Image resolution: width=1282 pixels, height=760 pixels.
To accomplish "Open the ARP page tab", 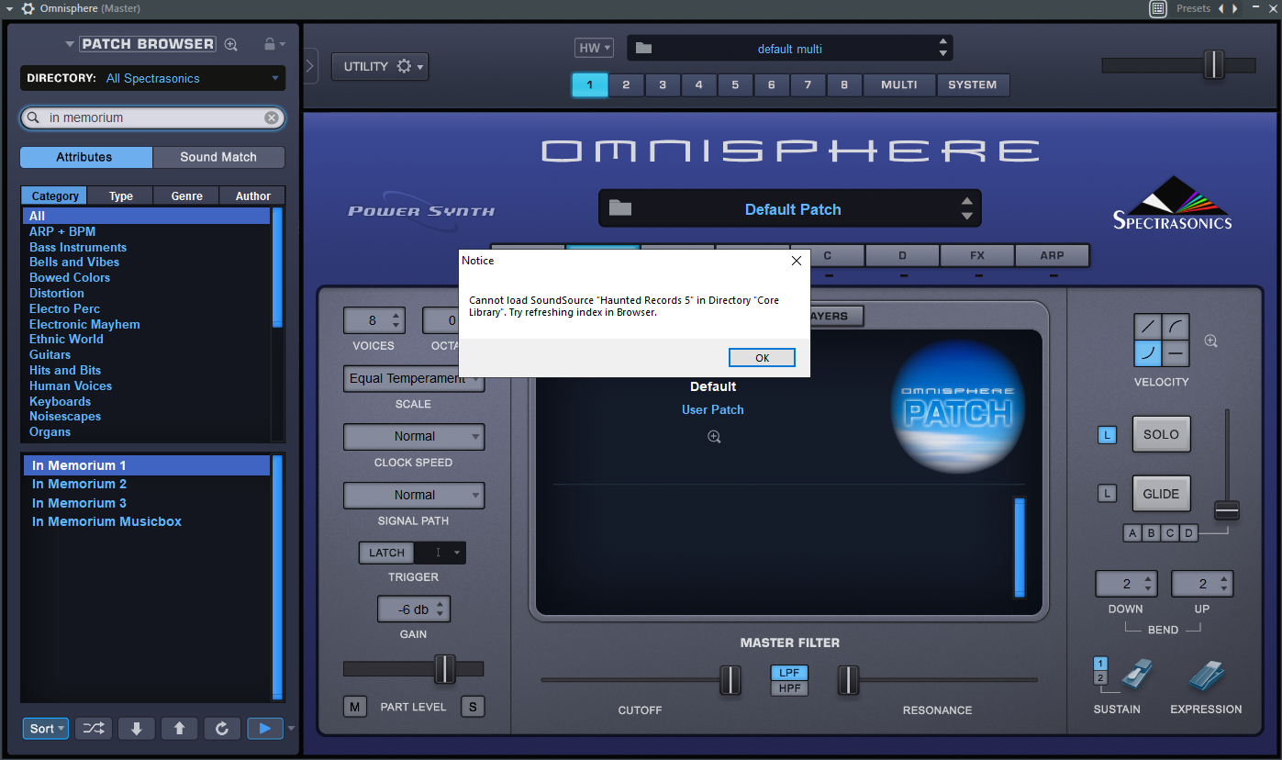I will pos(1052,255).
